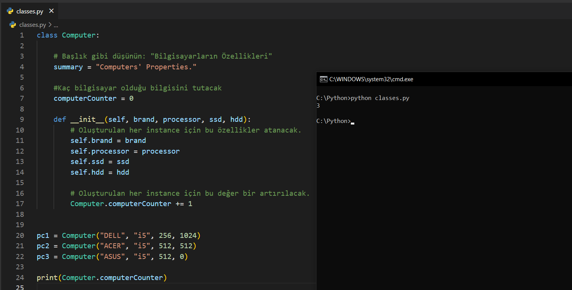The image size is (572, 290).
Task: Click line number 25 in the gutter
Action: pos(20,287)
